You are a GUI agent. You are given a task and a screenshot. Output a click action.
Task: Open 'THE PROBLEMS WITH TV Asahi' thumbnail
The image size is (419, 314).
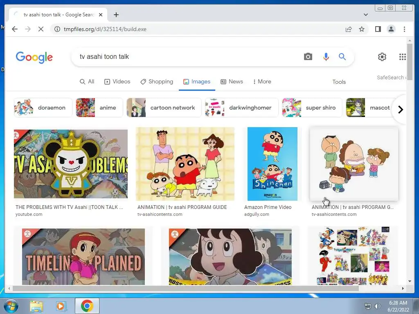point(71,164)
